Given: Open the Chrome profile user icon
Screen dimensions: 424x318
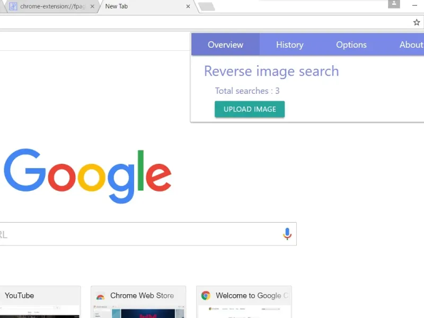Looking at the screenshot, I should point(394,4).
